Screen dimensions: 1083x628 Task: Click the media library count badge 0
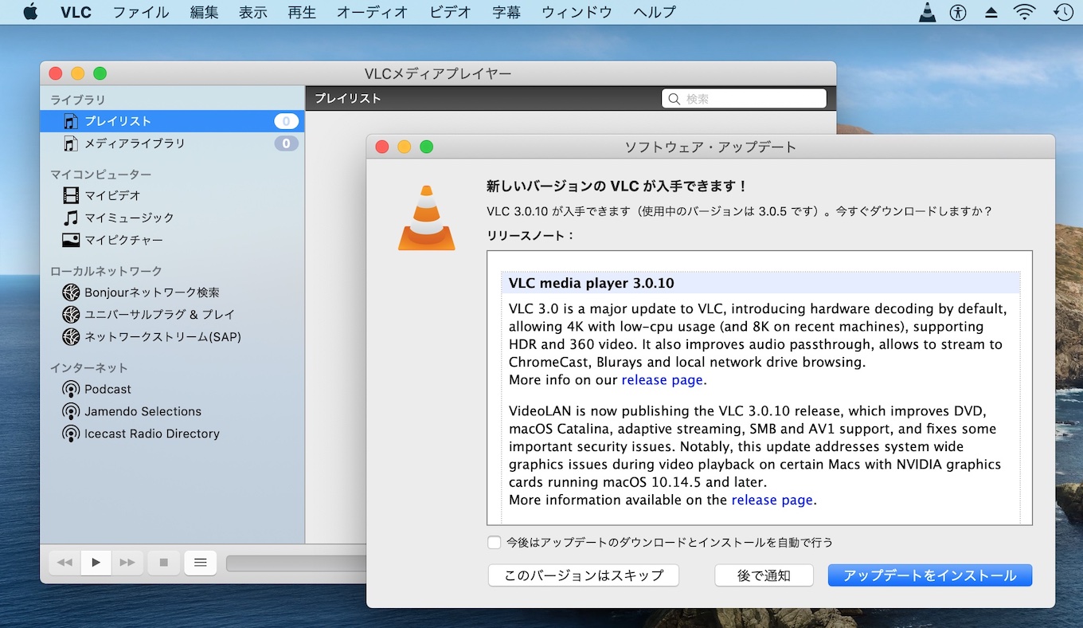[x=287, y=143]
